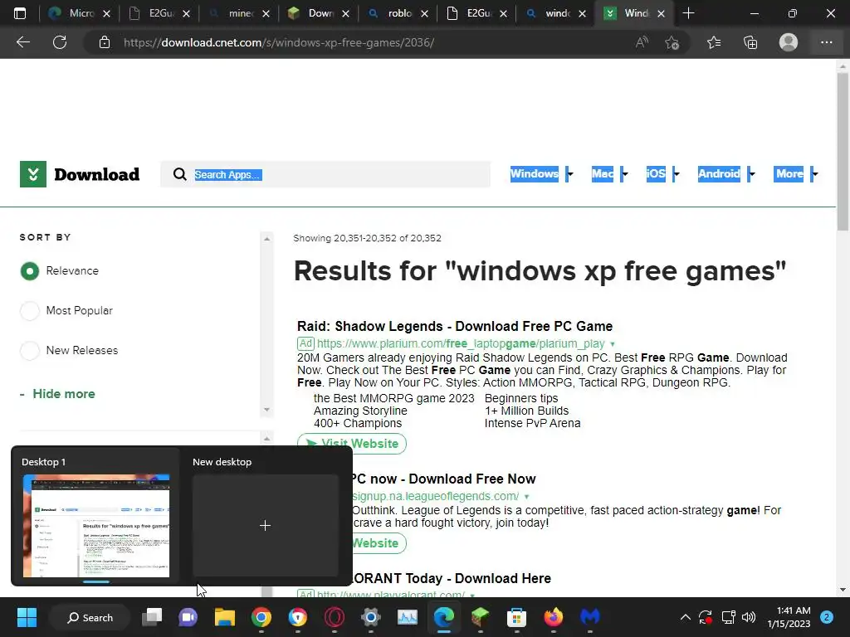
Task: Open Malwarebytes from taskbar
Action: (x=590, y=617)
